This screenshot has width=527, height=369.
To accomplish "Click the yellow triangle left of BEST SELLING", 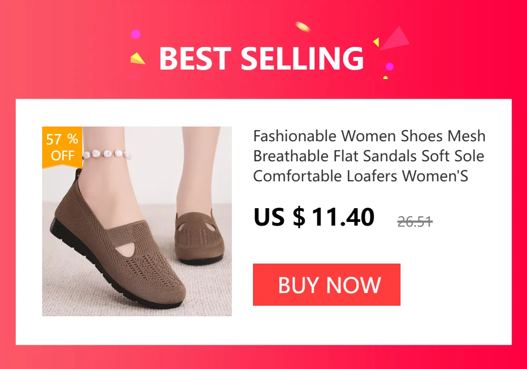I will 138,59.
